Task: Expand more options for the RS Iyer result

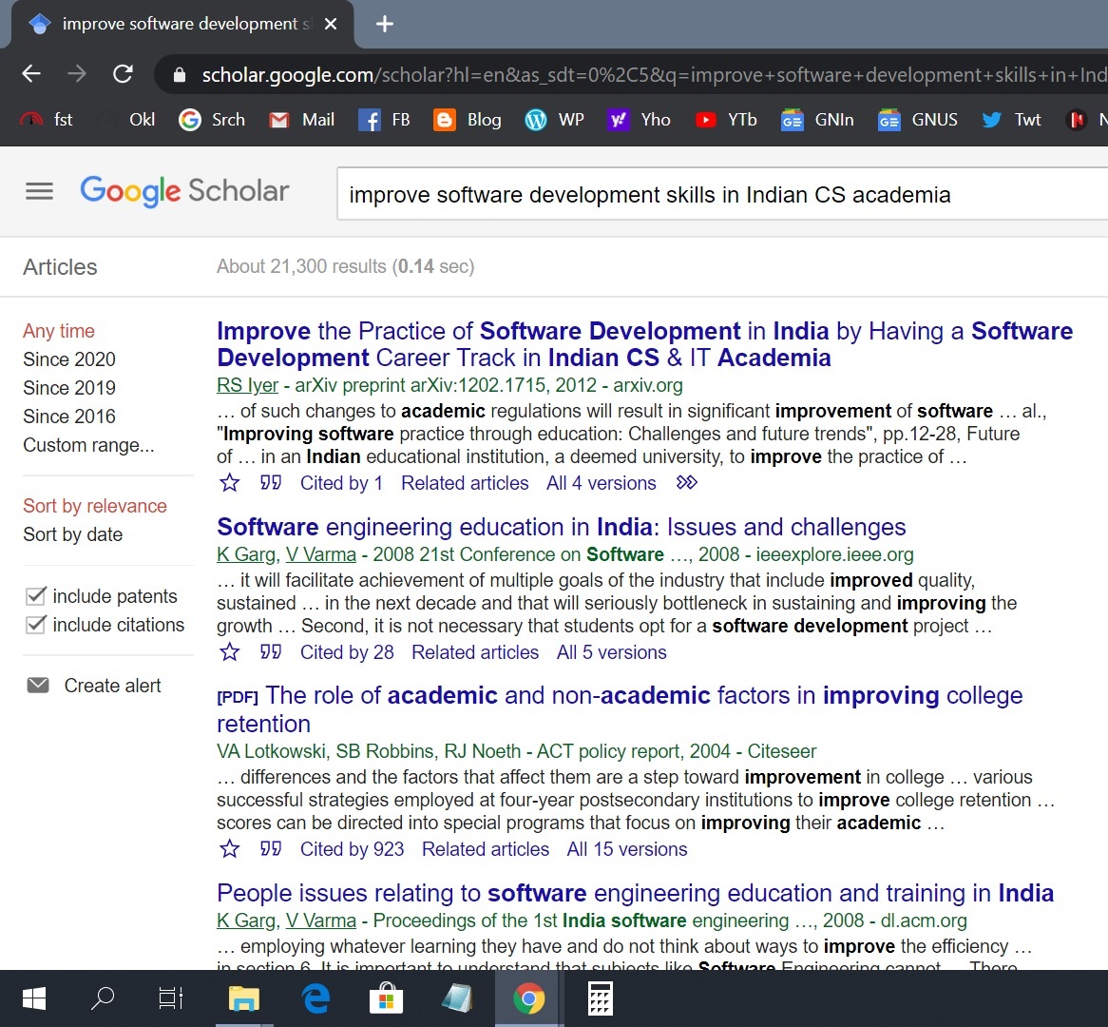Action: pyautogui.click(x=687, y=483)
